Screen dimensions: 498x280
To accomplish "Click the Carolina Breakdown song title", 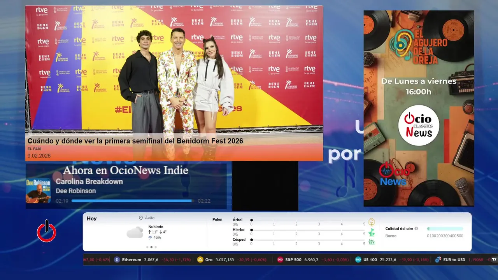I will tap(89, 182).
